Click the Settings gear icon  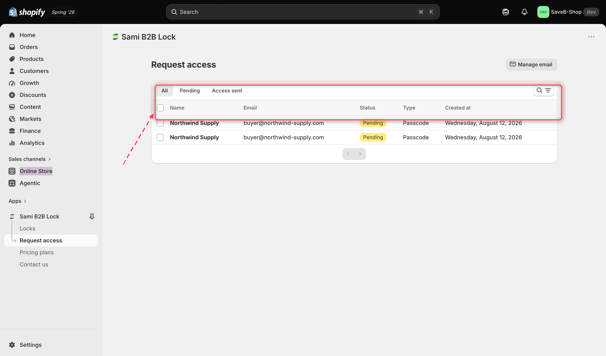(12, 345)
